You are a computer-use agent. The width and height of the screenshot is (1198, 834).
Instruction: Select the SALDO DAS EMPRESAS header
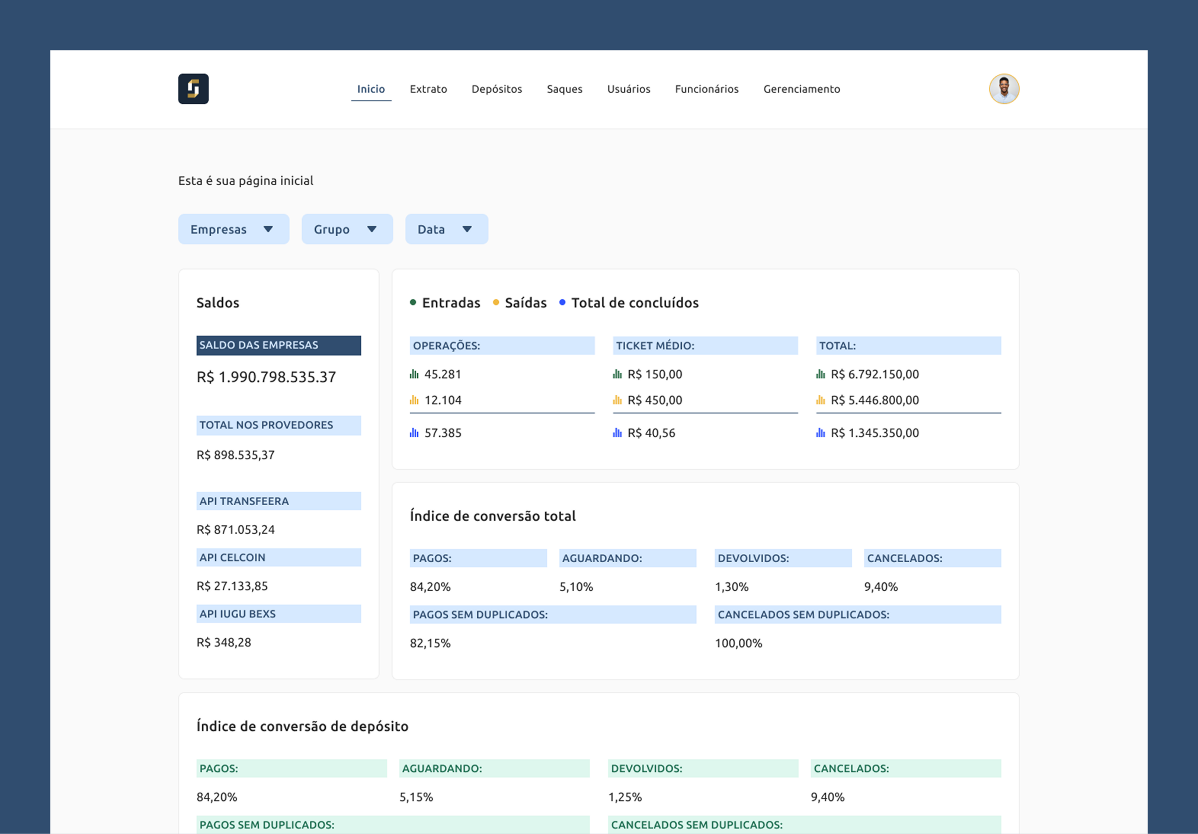(278, 345)
